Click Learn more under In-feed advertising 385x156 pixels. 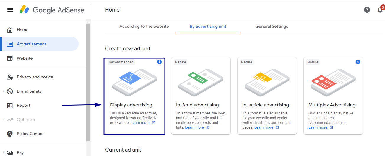pos(194,127)
